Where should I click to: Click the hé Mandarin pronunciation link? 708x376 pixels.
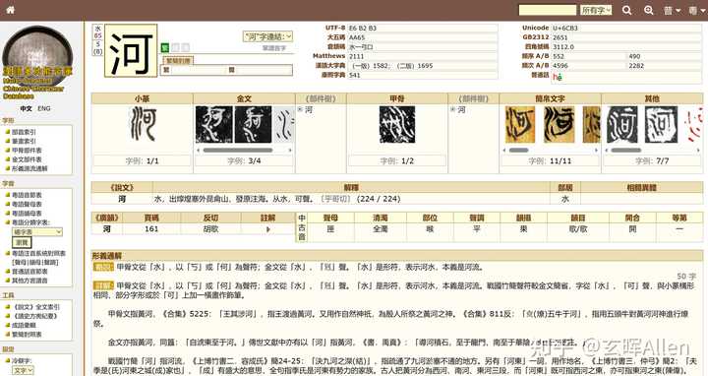point(558,77)
